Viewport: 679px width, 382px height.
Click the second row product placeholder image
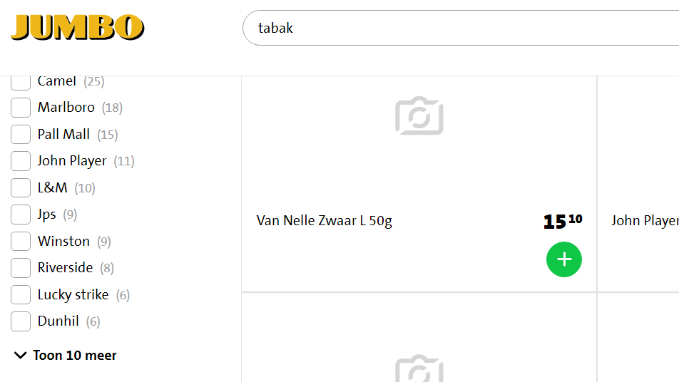419,368
